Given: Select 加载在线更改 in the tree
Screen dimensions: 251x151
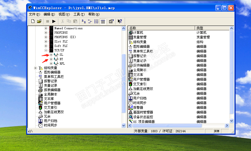Looking at the screenshot, I should pyautogui.click(x=54, y=112).
